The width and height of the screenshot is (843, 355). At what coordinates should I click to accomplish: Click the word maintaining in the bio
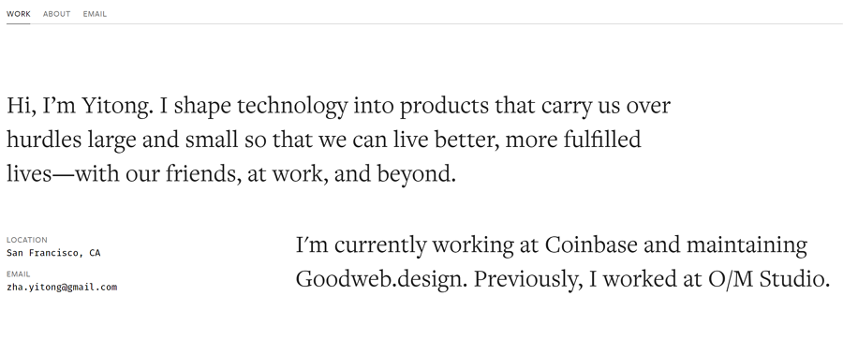747,244
